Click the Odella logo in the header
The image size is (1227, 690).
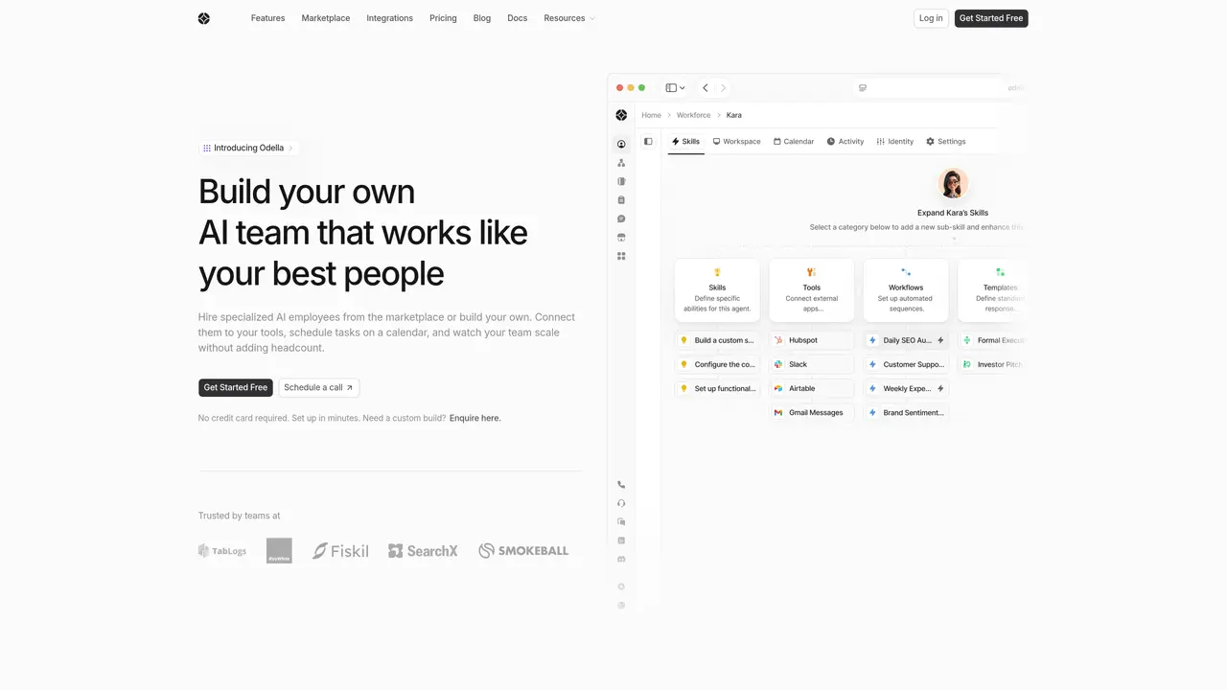click(203, 18)
